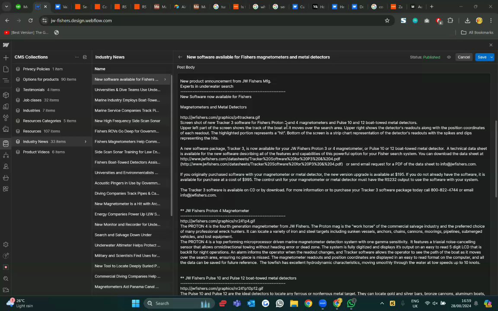This screenshot has height=311, width=498.
Task: Open the Users panel
Action: 6,166
